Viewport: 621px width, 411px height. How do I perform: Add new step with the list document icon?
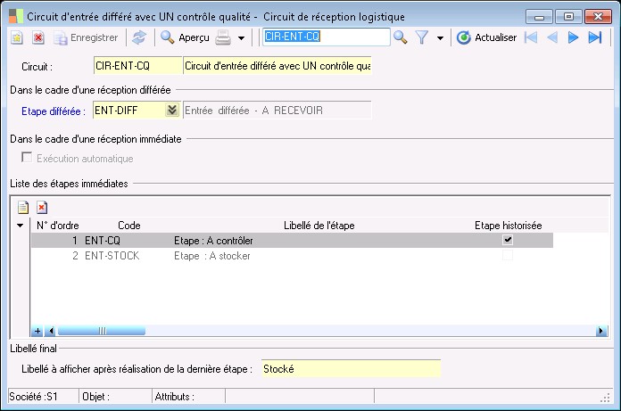coord(23,207)
